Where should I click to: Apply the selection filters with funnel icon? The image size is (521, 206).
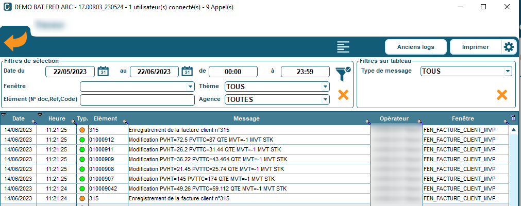click(x=342, y=73)
